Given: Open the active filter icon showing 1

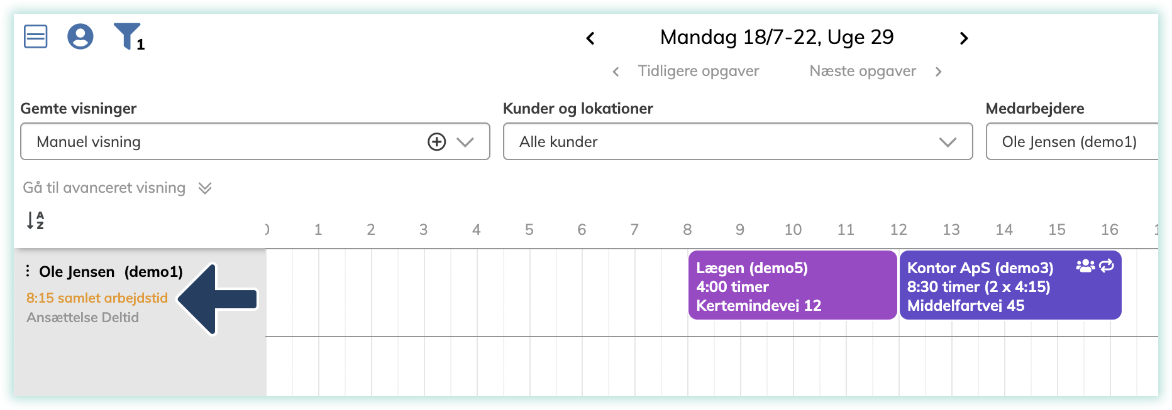Looking at the screenshot, I should point(128,36).
